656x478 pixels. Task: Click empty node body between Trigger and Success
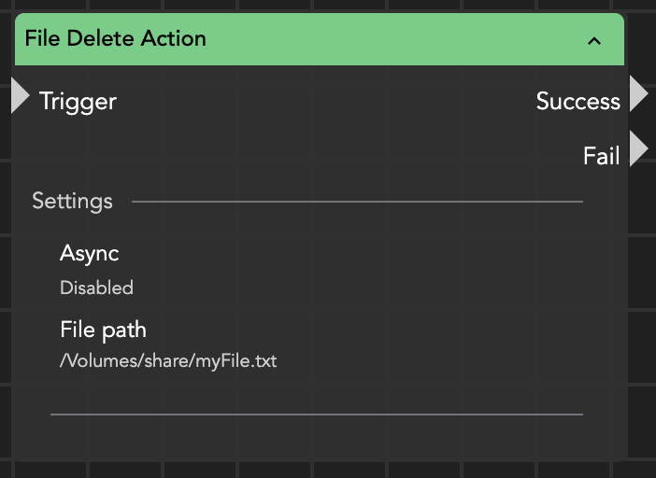pos(318,101)
